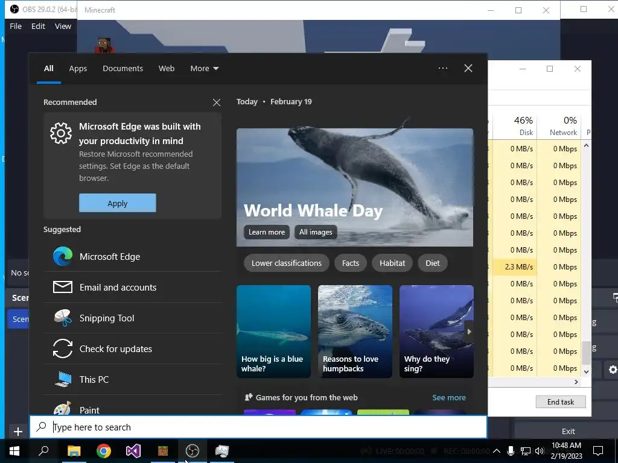
Task: Open the search panel options ellipsis
Action: [x=443, y=68]
